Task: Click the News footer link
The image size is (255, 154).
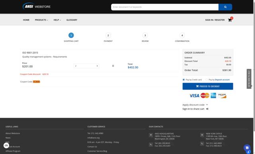Action: pyautogui.click(x=8, y=138)
